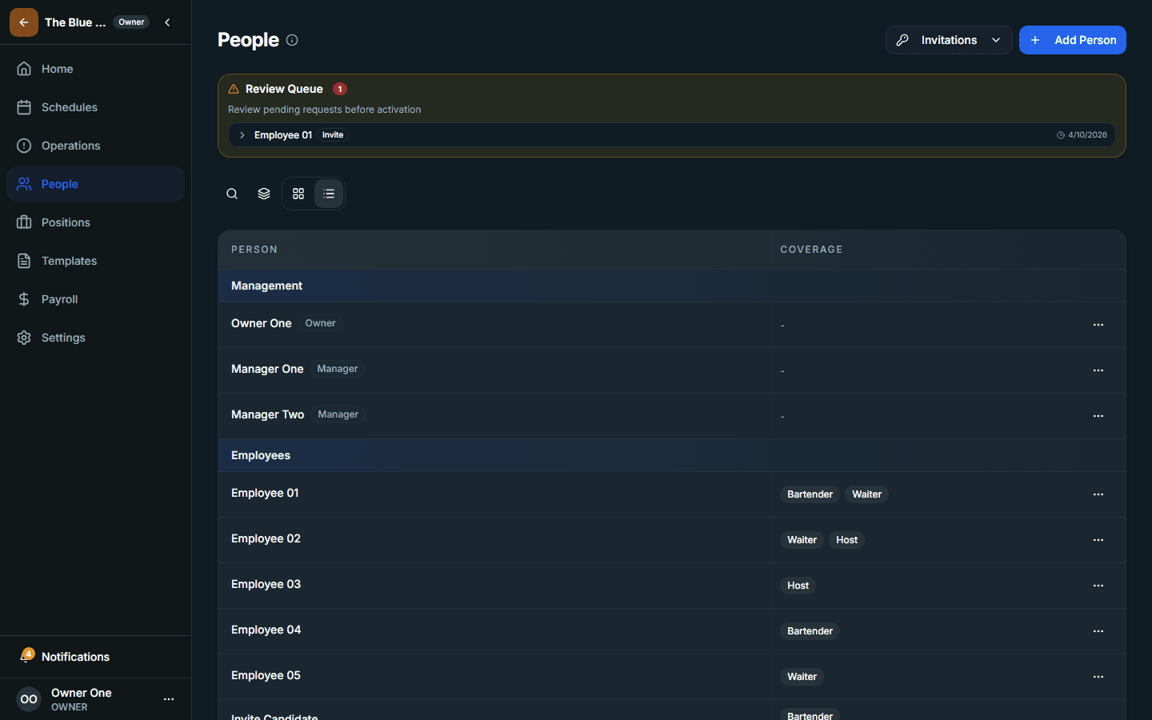The height and width of the screenshot is (720, 1152).
Task: Open the more options for Employee 05
Action: 1098,677
